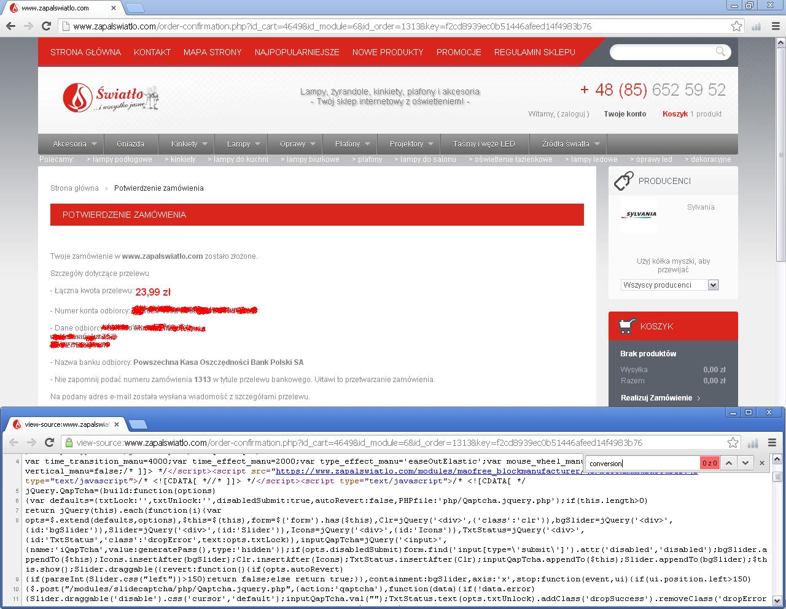
Task: Open a new tab in the shop browser window
Action: (x=135, y=8)
